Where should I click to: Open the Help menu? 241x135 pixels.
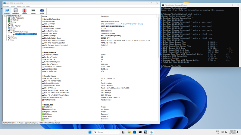coord(28,6)
